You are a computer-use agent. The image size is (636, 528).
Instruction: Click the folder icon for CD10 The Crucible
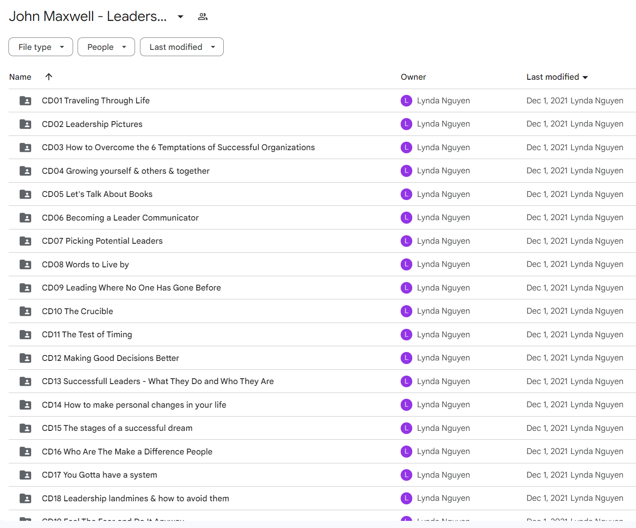[25, 311]
